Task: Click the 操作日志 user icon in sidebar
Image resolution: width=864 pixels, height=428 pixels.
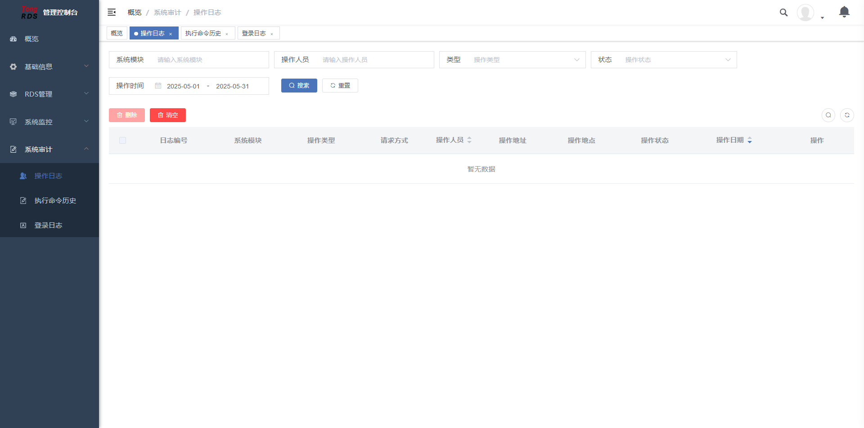Action: click(x=23, y=176)
